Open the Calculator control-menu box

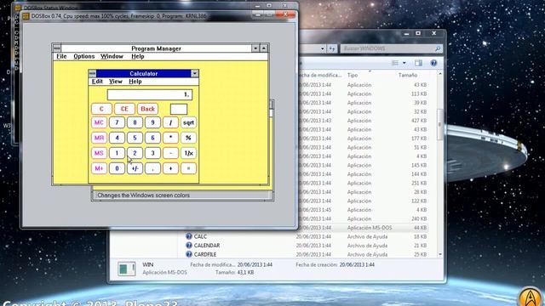[x=92, y=74]
